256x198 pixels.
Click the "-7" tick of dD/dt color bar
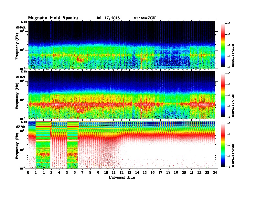coord(229,95)
